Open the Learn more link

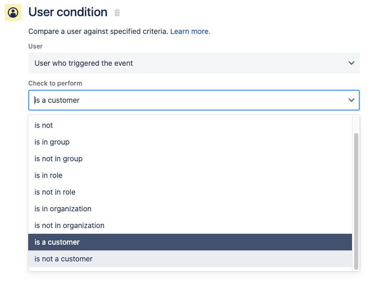pos(190,31)
